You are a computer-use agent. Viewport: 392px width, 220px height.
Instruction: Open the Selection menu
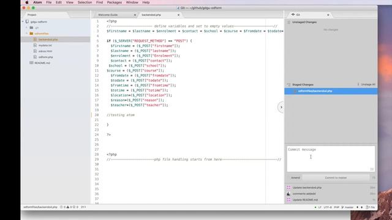pyautogui.click(x=85, y=2)
